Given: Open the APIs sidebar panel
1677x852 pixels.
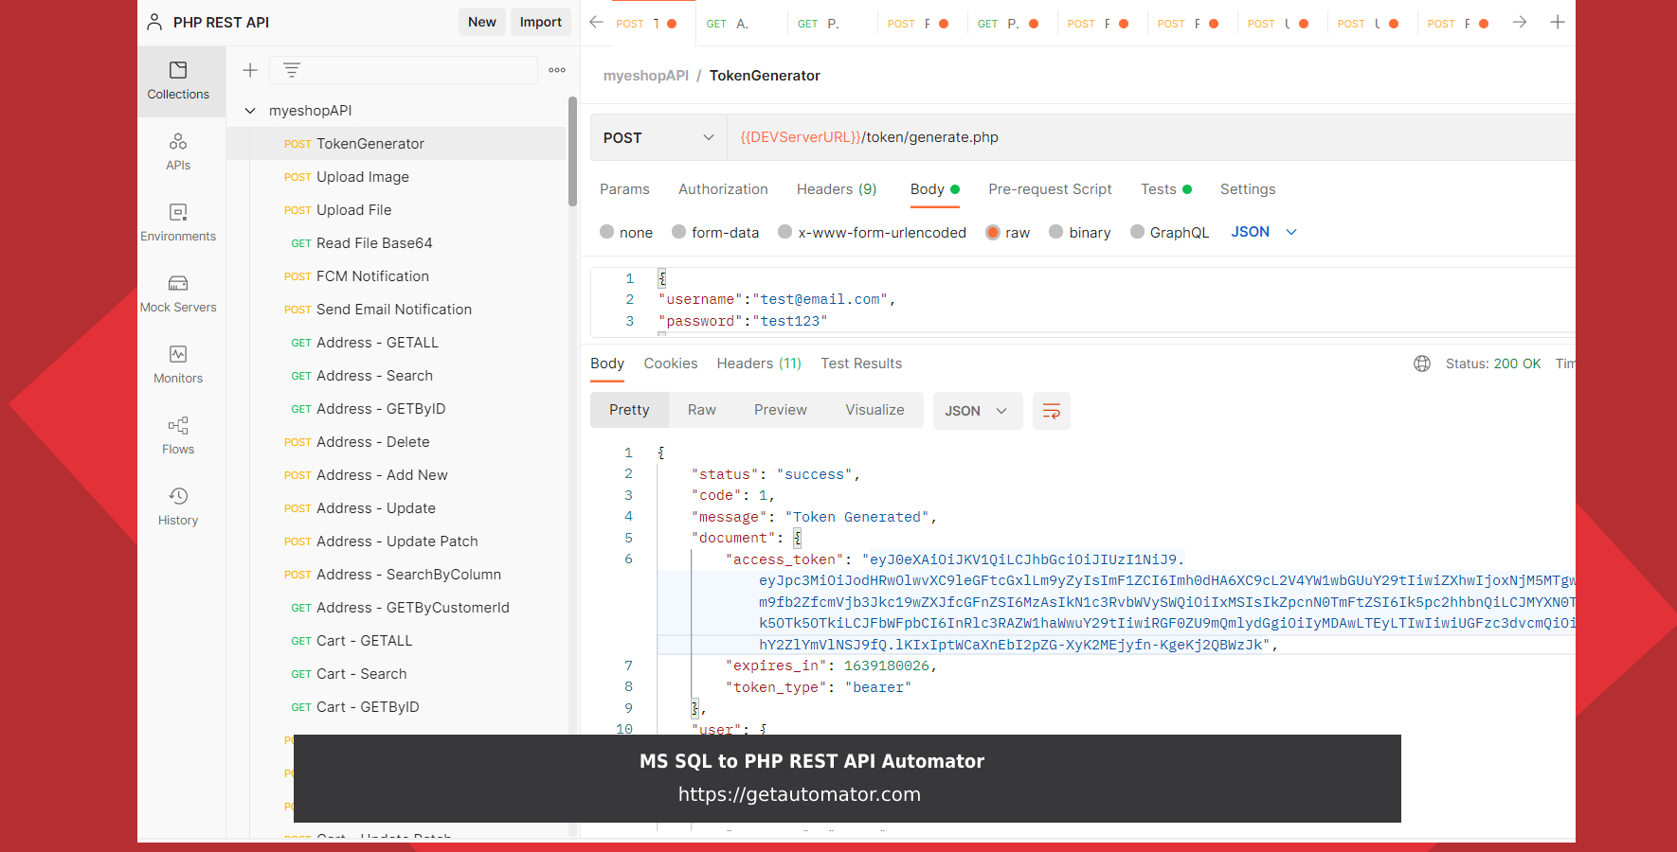Looking at the screenshot, I should click(178, 152).
